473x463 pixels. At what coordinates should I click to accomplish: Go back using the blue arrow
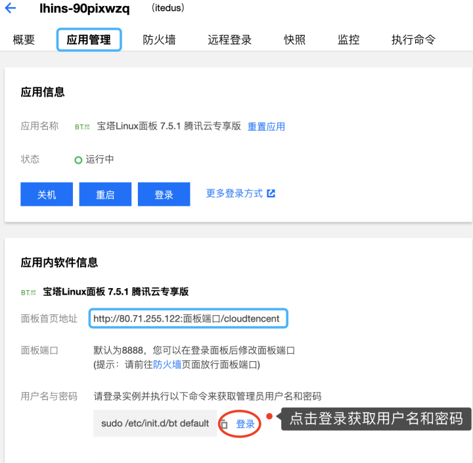pyautogui.click(x=11, y=8)
